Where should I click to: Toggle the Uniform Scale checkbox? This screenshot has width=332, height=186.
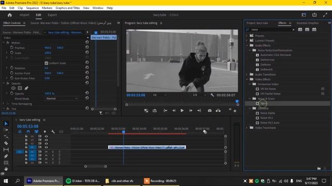tap(46, 63)
